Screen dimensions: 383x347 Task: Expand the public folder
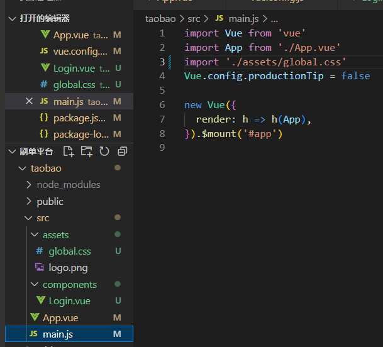(50, 202)
